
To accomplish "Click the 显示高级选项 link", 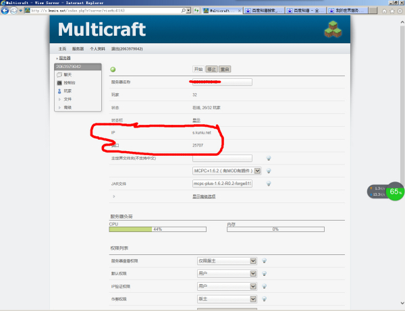I will (204, 196).
